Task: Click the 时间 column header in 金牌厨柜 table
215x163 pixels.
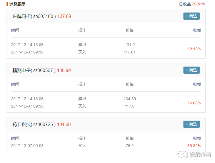Action: (15, 30)
